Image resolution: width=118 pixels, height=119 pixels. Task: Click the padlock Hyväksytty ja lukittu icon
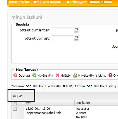[x=75, y=75]
